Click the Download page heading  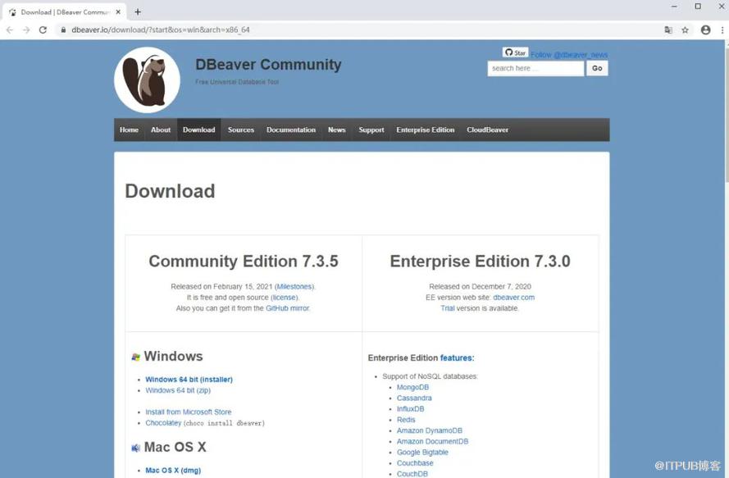point(171,191)
